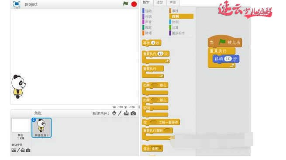Open the 全部 dropdown in stop block
The image size is (286, 160).
click(157, 149)
